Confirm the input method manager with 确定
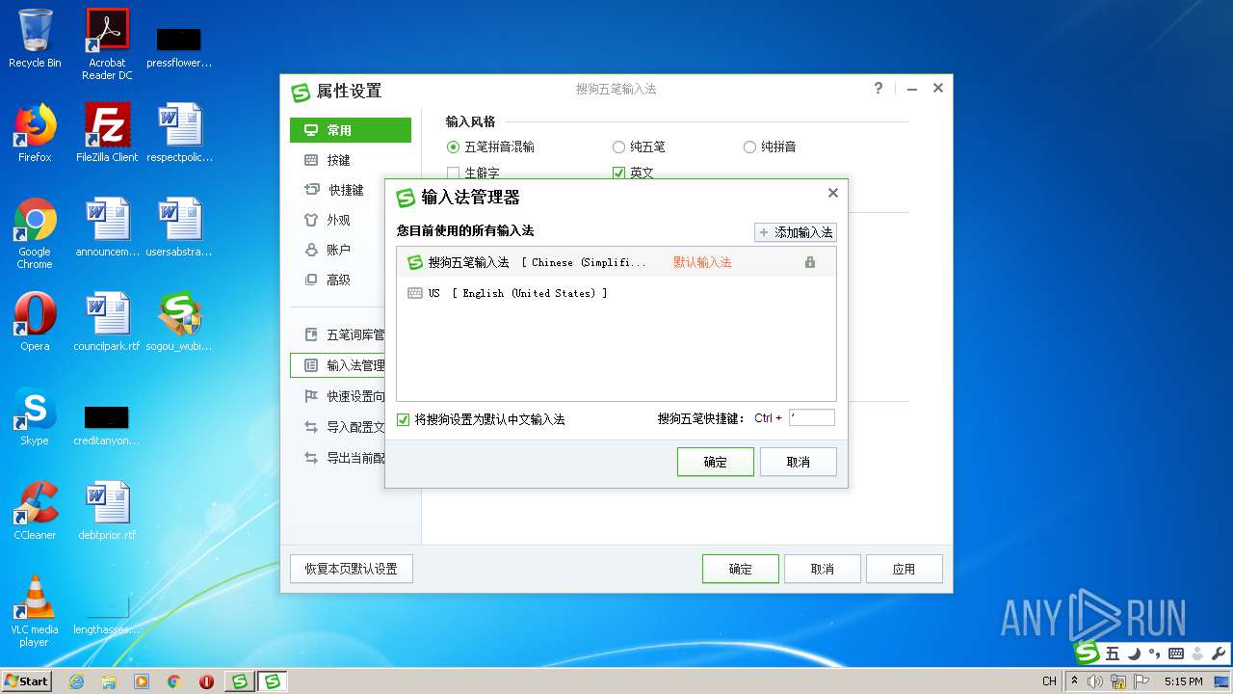The image size is (1233, 694). [x=716, y=462]
